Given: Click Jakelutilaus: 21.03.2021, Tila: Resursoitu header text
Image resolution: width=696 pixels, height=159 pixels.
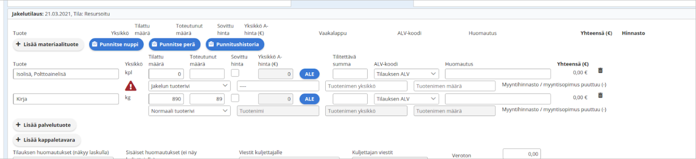Looking at the screenshot, I should click(61, 14).
